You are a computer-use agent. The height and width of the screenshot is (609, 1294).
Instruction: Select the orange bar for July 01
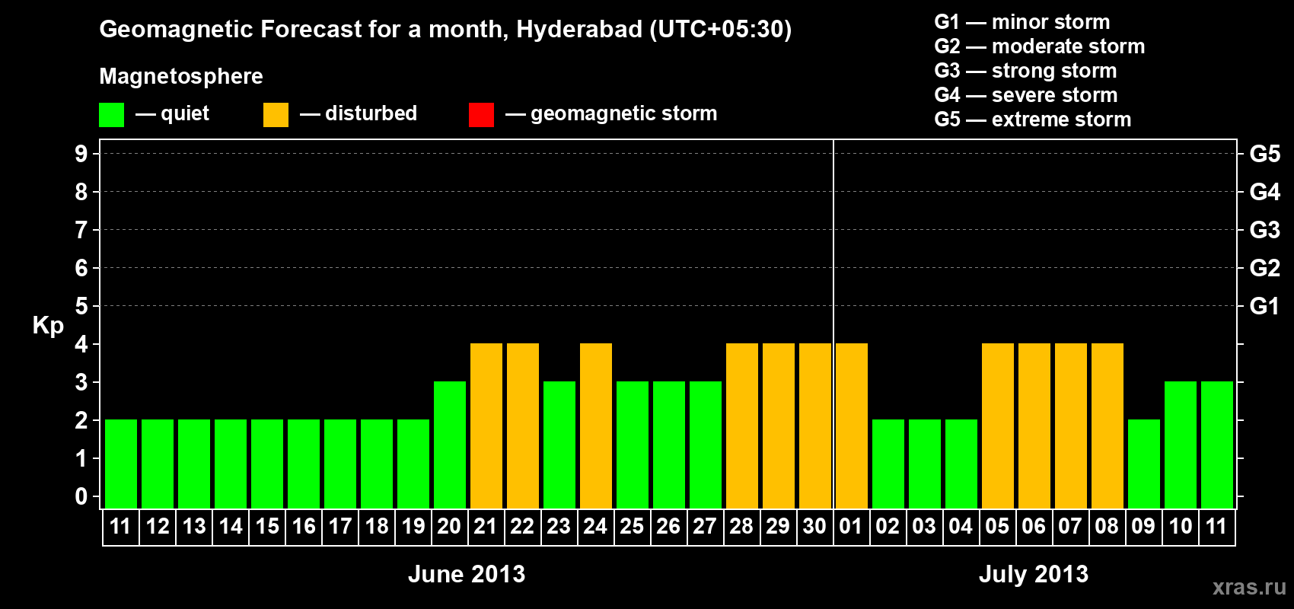point(852,426)
